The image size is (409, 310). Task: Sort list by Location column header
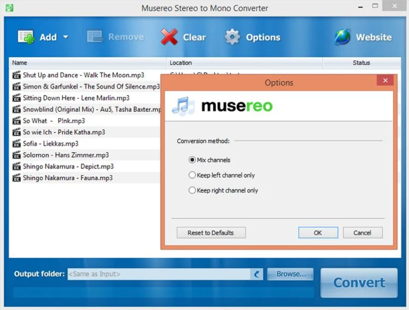click(244, 63)
